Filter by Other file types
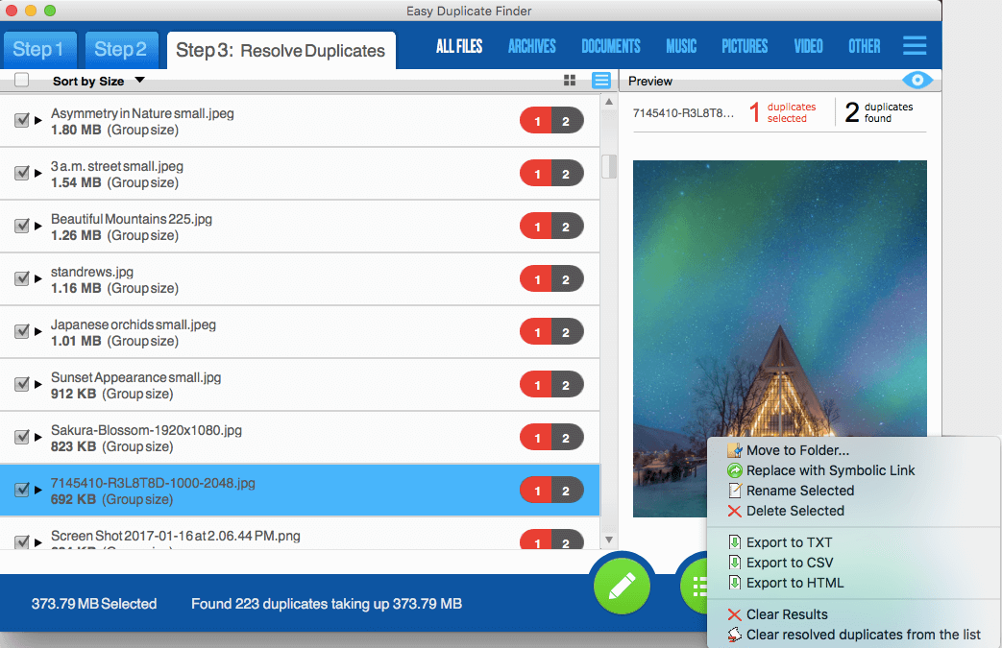 click(x=864, y=46)
